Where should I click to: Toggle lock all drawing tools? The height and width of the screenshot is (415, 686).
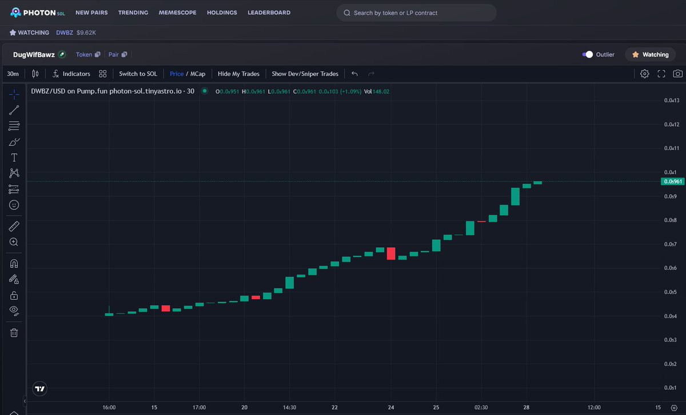point(14,295)
